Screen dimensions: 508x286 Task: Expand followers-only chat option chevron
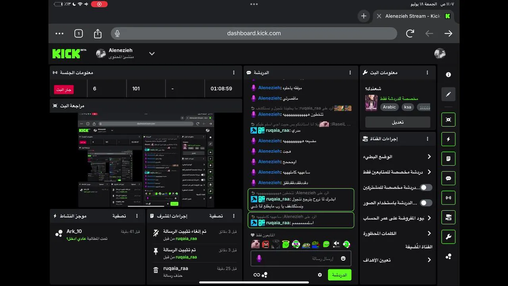pos(429,172)
